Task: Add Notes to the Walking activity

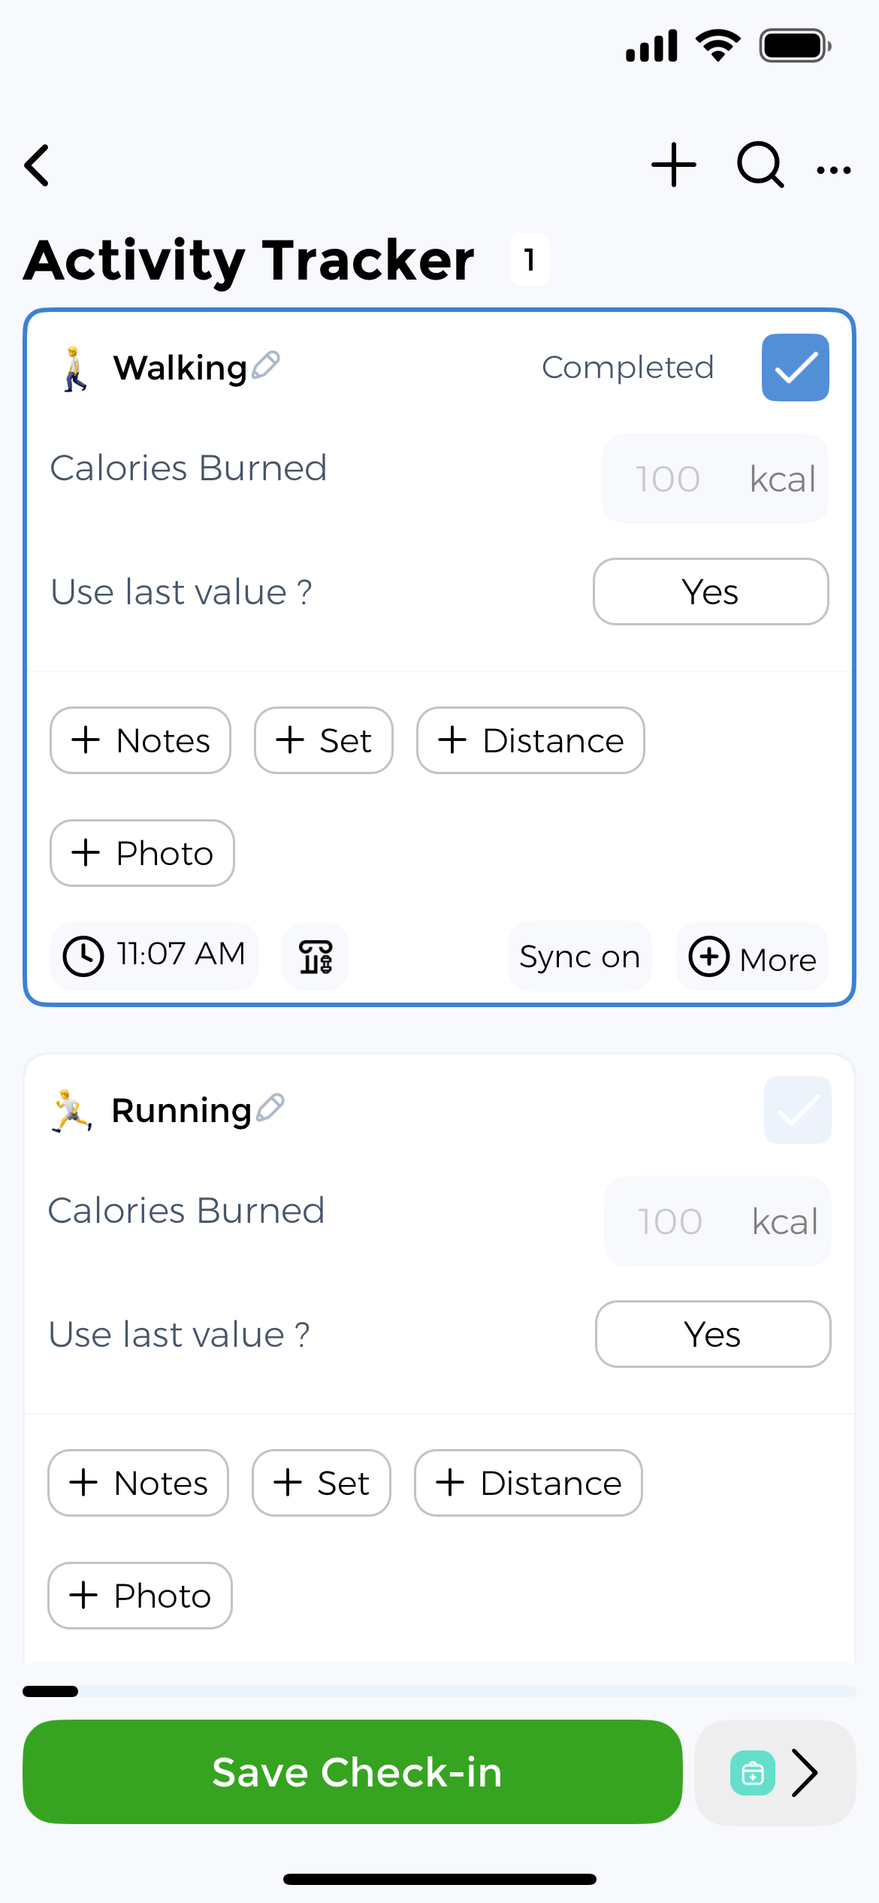Action: [140, 740]
